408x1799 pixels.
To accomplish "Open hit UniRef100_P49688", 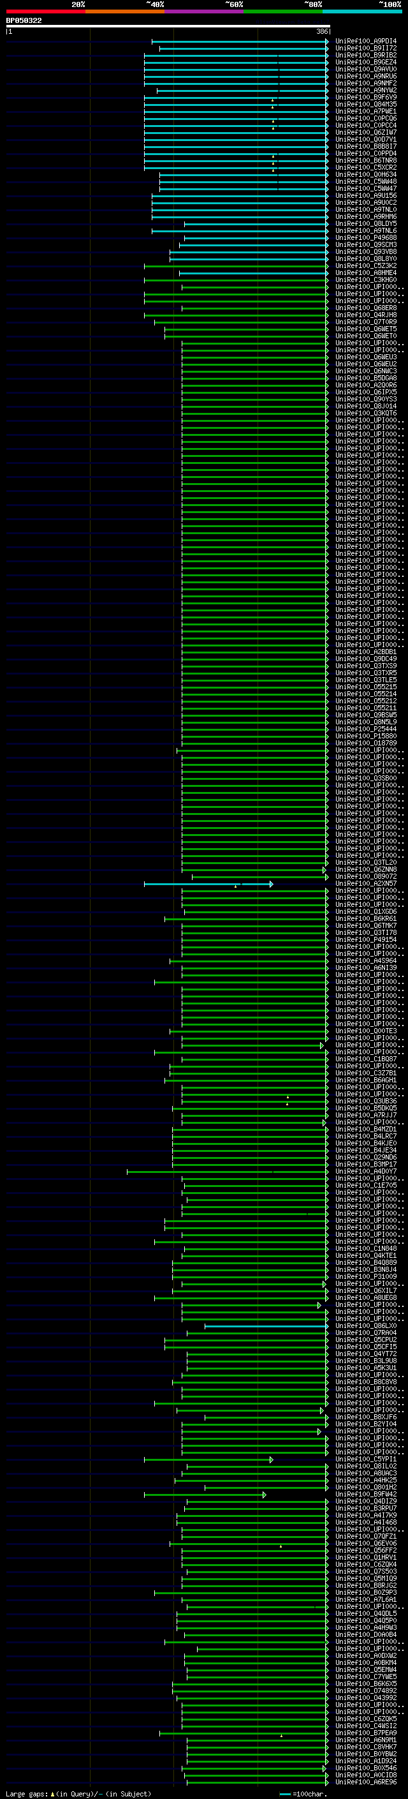I will click(x=365, y=237).
